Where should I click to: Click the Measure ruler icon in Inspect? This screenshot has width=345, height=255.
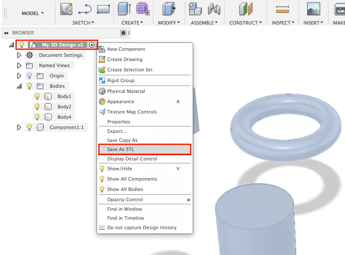point(282,9)
